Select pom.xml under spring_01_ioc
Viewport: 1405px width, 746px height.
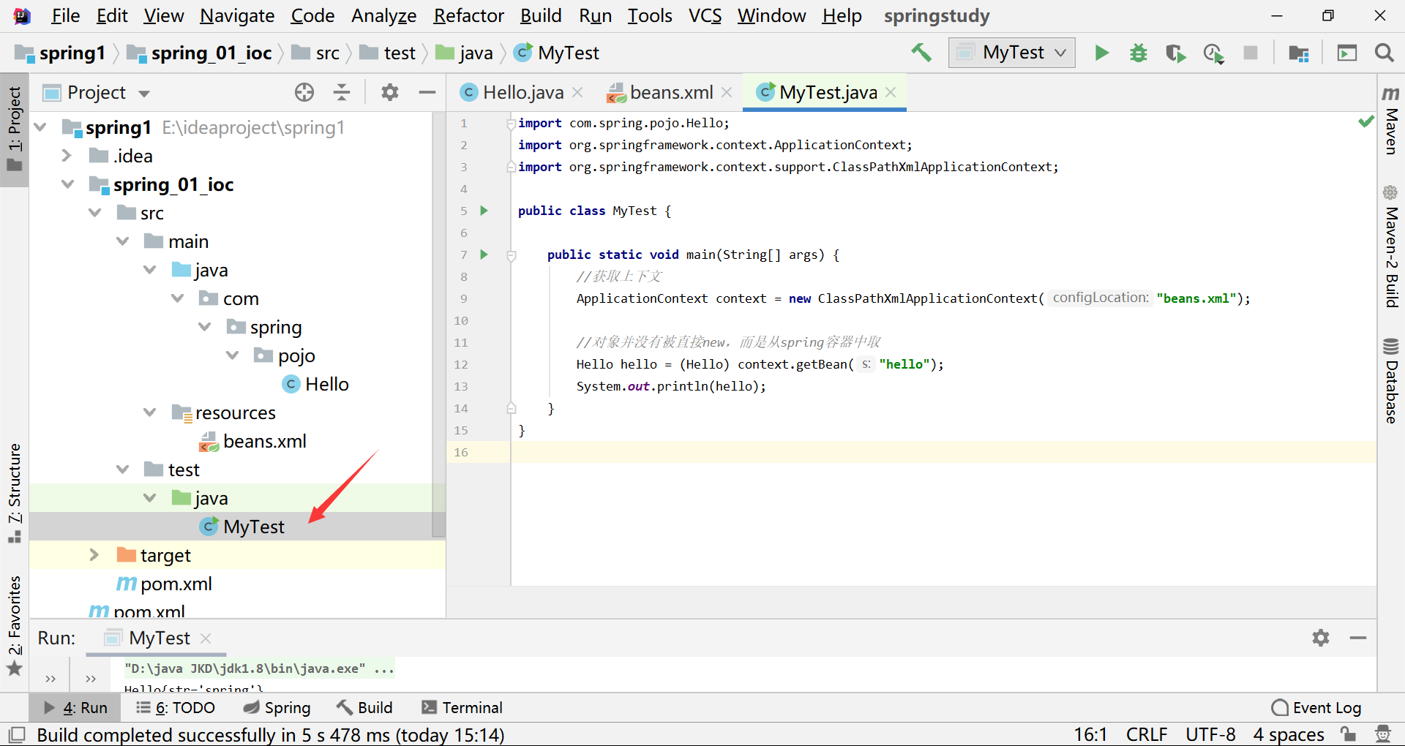tap(165, 583)
